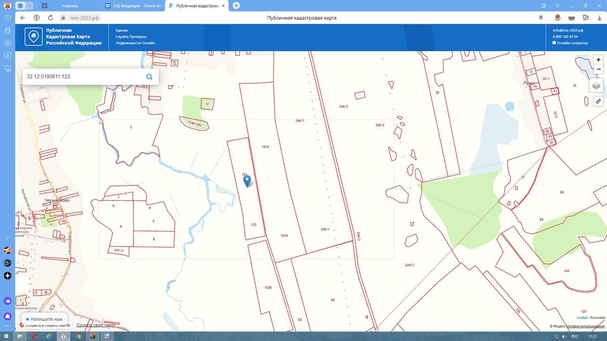Click the Yandex Browser taskbar button
Image resolution: width=607 pixels, height=341 pixels.
click(64, 336)
